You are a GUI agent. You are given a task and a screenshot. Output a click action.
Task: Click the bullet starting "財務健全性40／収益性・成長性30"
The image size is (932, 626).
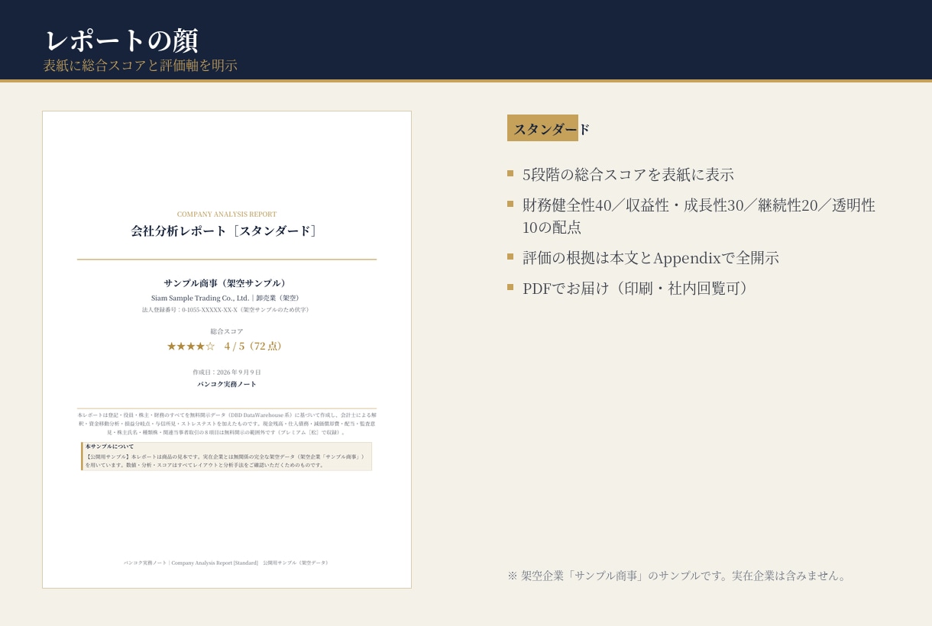point(699,216)
